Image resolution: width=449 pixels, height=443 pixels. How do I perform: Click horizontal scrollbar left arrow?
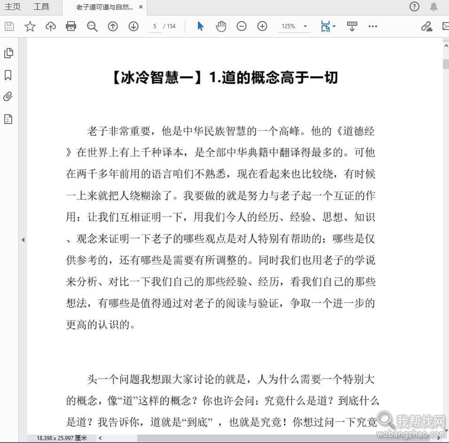click(x=100, y=438)
